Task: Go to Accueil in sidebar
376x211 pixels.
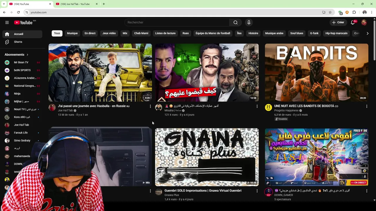Action: (22, 34)
